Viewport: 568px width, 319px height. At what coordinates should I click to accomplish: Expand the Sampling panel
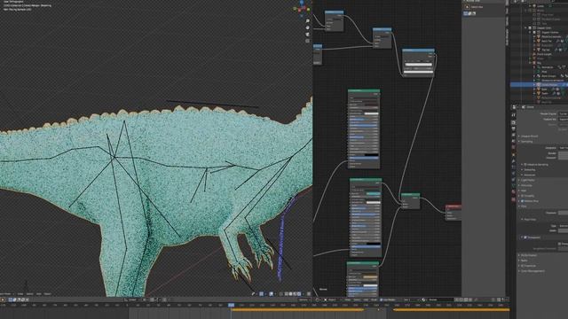click(x=526, y=142)
